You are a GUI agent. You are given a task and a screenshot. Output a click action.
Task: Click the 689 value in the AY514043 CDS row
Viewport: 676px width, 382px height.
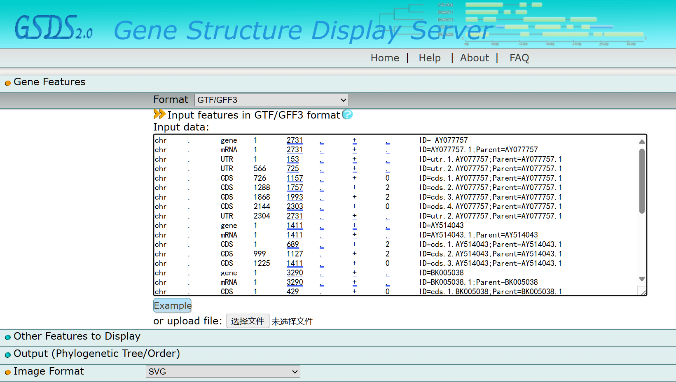point(293,245)
